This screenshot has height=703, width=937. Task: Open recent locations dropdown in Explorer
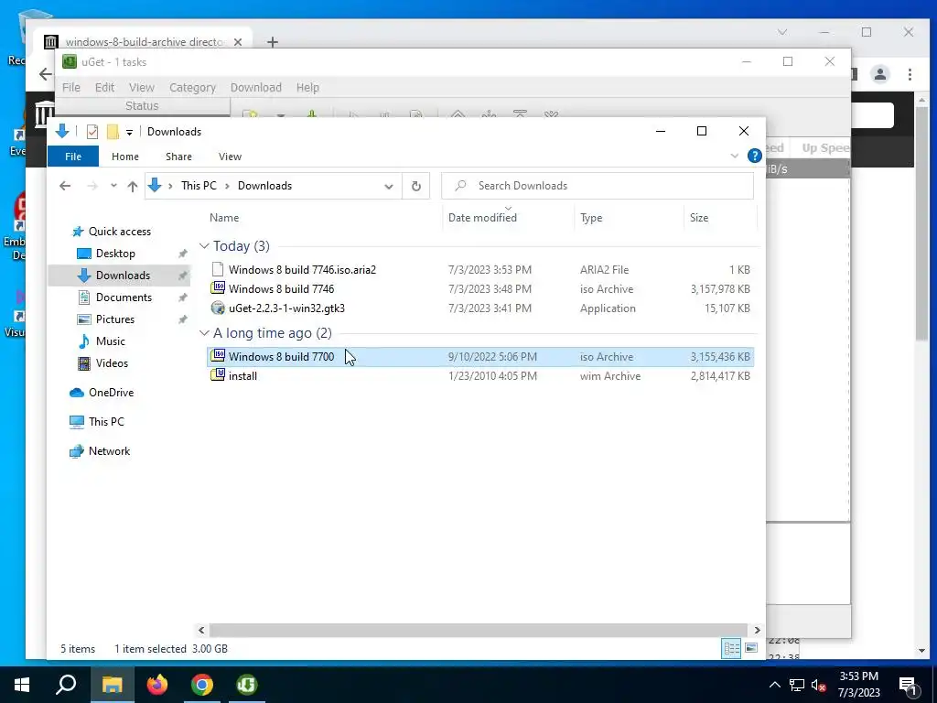[113, 186]
